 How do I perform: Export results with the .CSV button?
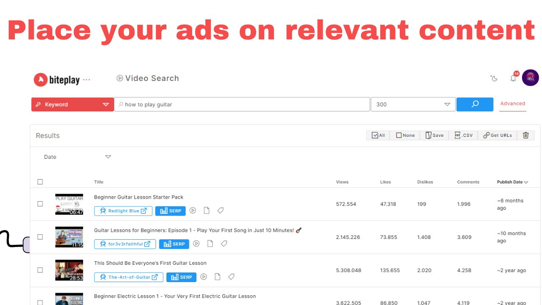pyautogui.click(x=463, y=135)
